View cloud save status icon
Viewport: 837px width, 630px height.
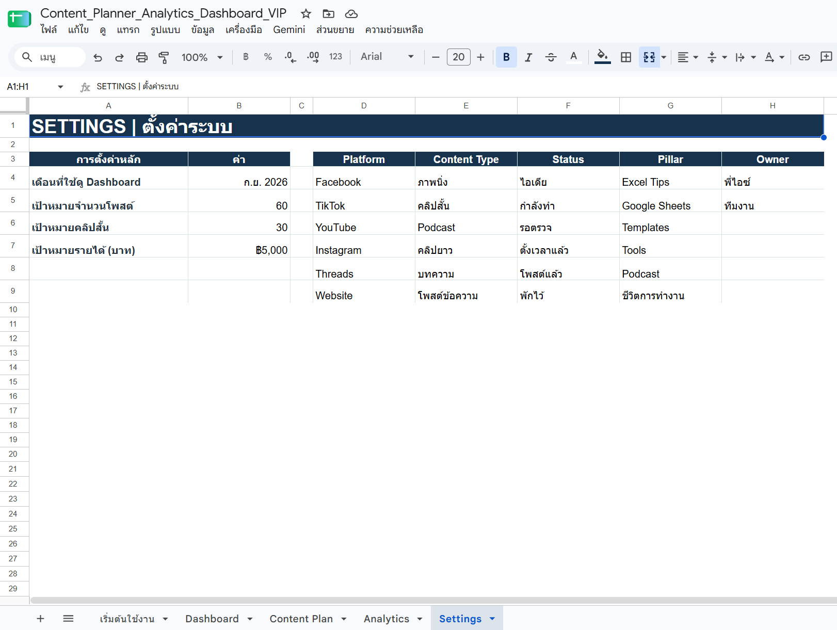coord(351,14)
